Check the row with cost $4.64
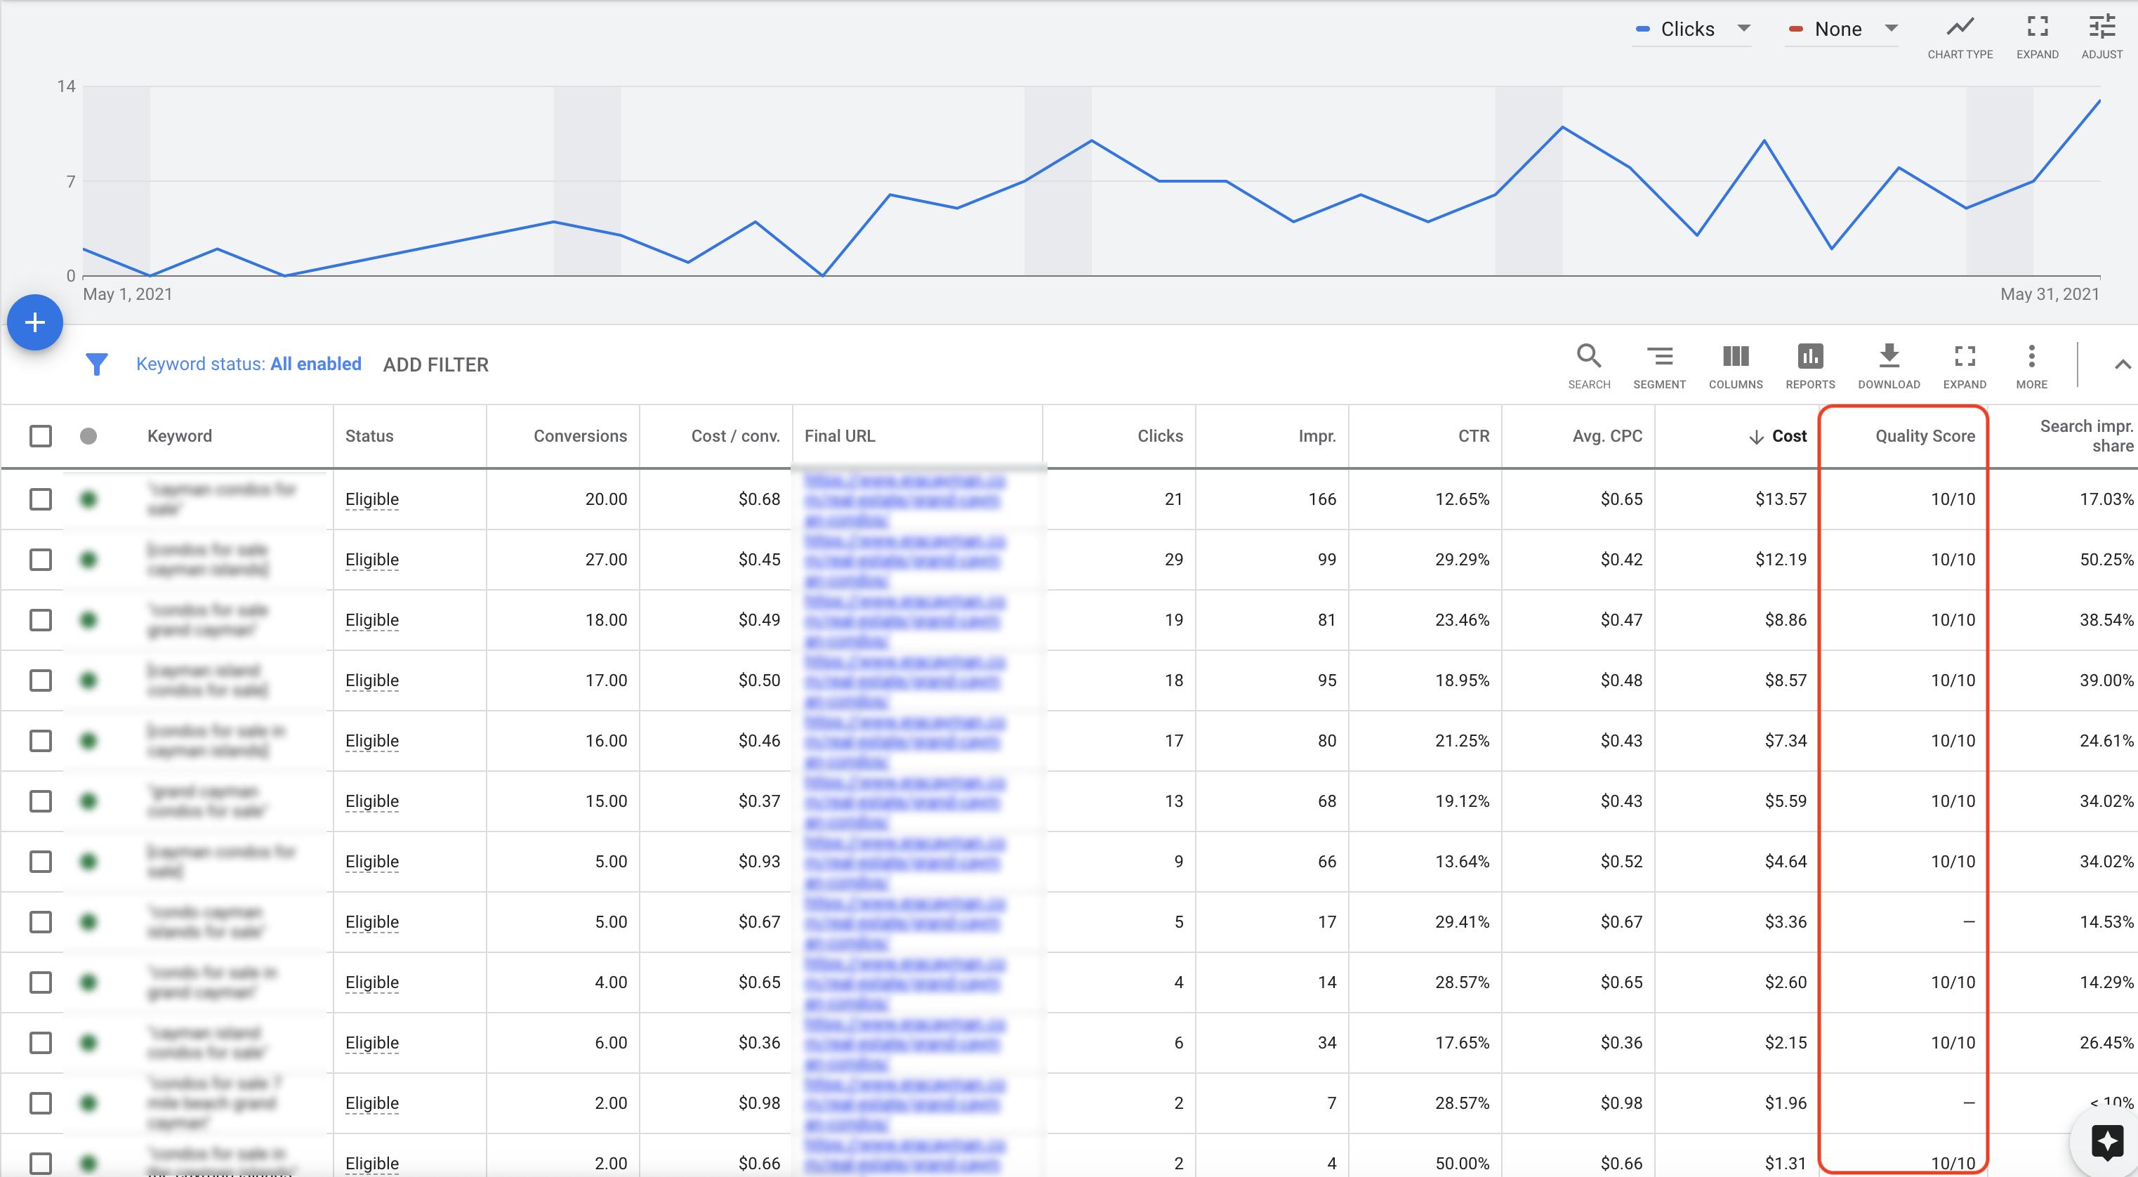The width and height of the screenshot is (2138, 1177). coord(41,862)
